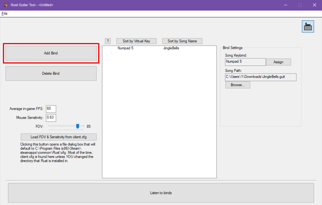Select the JingleBells bind row in list

(159, 48)
